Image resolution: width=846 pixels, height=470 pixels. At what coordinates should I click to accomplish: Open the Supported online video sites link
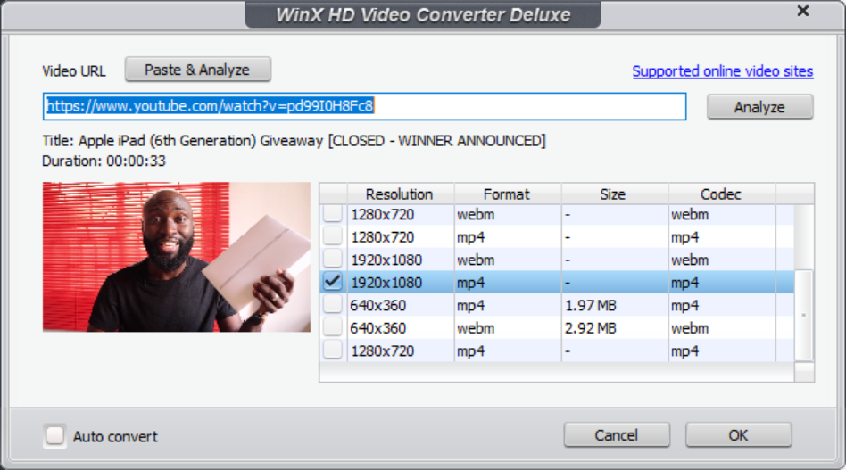(x=723, y=71)
